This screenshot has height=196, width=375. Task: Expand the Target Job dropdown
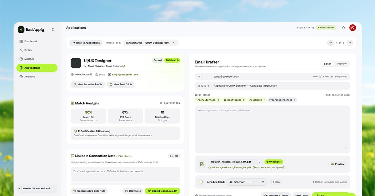pyautogui.click(x=151, y=43)
